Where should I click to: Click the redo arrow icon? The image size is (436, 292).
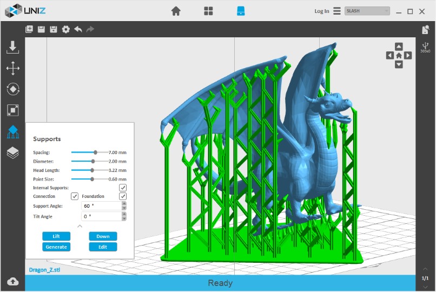click(x=90, y=29)
